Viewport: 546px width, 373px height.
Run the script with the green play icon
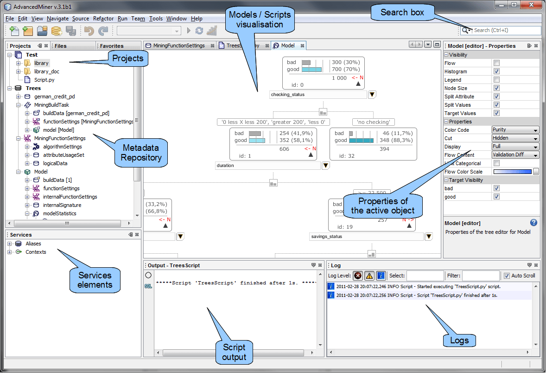click(189, 30)
